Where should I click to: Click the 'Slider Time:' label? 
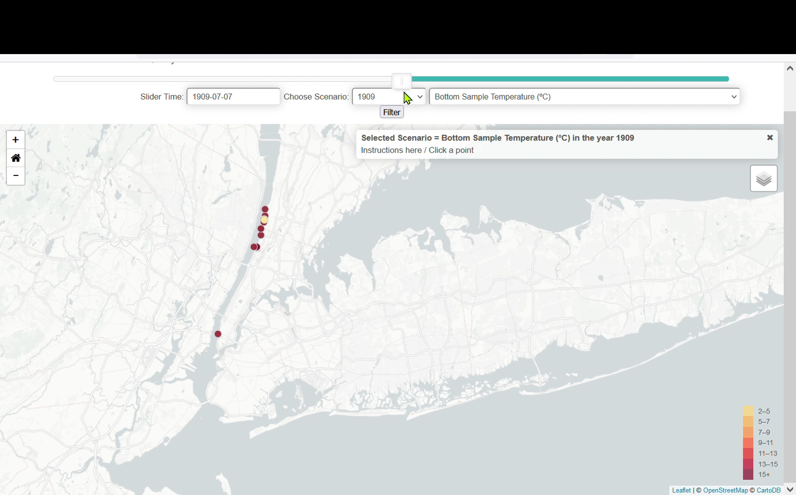tap(162, 96)
